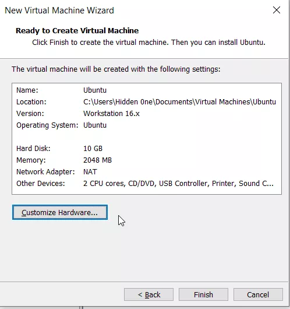The height and width of the screenshot is (309, 290).
Task: Click the New Virtual Machine Wizard title bar
Action: (x=59, y=10)
